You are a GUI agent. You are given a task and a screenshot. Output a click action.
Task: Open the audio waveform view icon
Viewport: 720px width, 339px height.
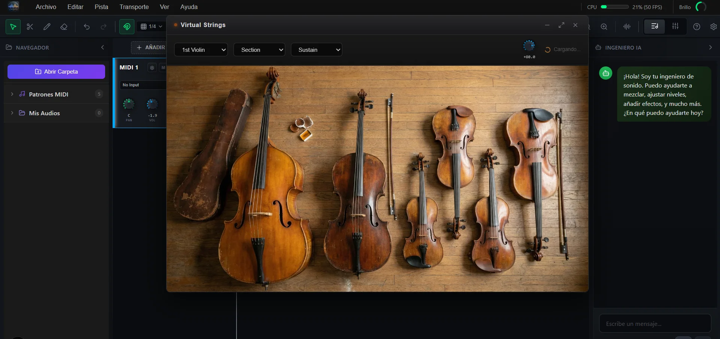point(627,27)
